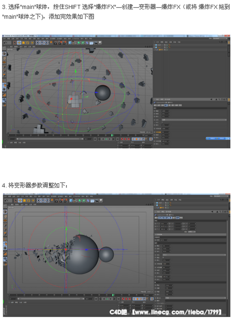Screen dimensions: 232x319
Task: Click the red Record Keyframe button, step 3 screenshot
Action: 122,139
